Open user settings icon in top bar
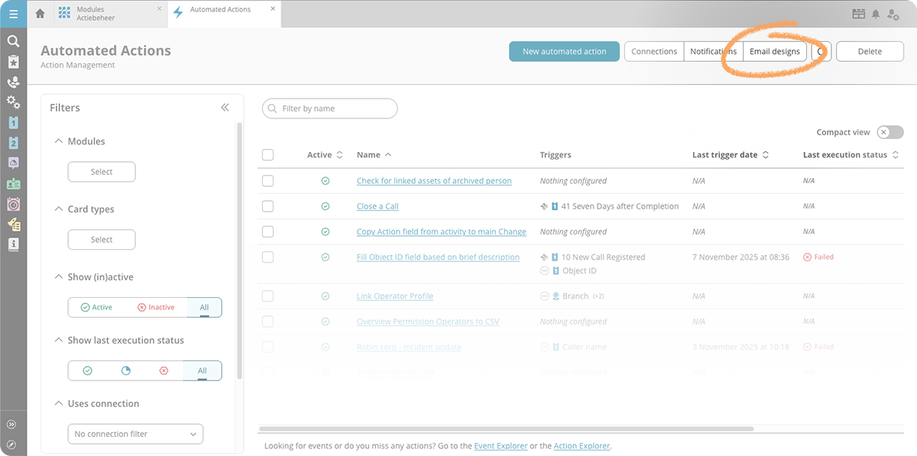 click(x=893, y=14)
